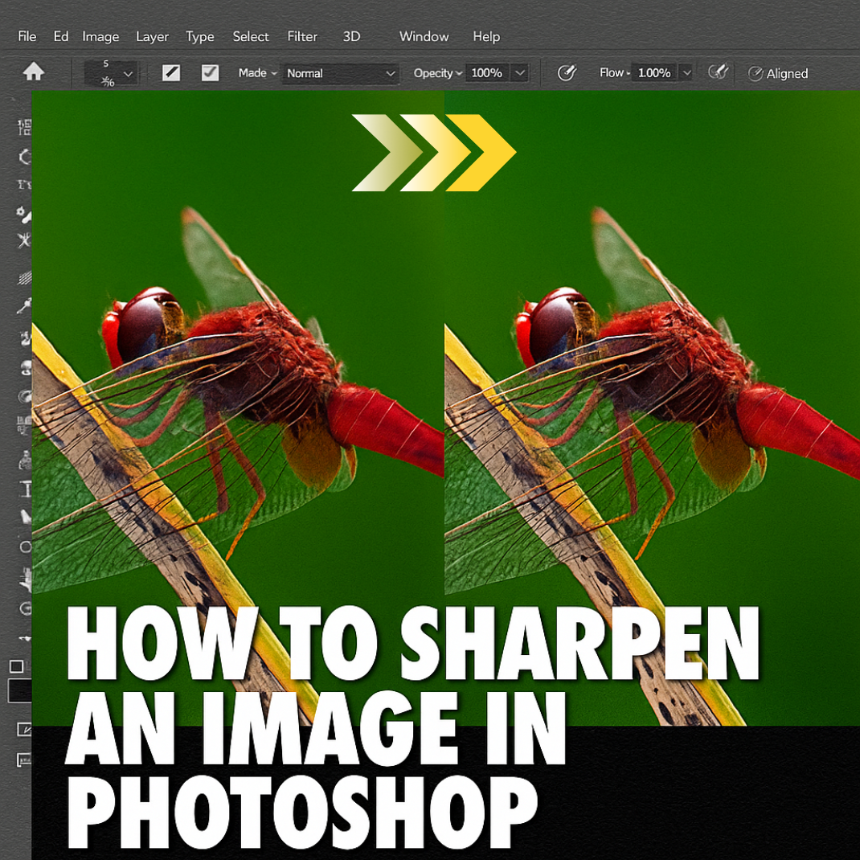868x868 pixels.
Task: Open the arrow next to 100% opacity
Action: click(520, 73)
